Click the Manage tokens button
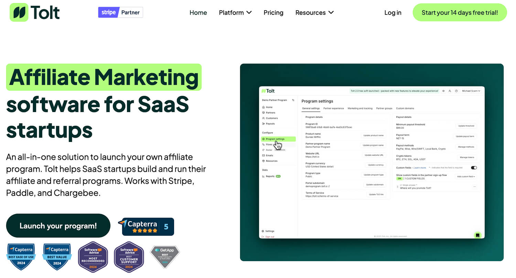Screen dimensions: 516x278 (x=467, y=157)
